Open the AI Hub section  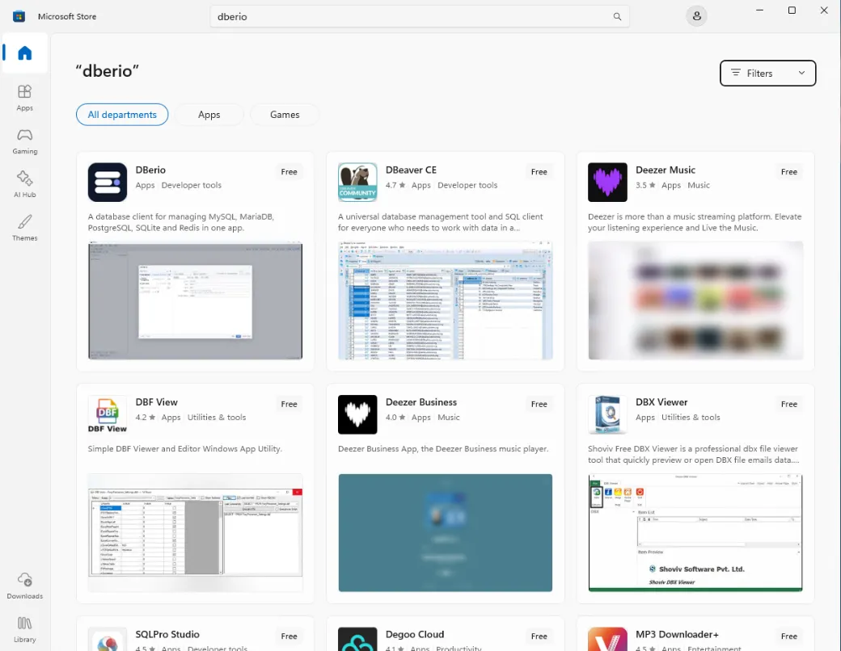[25, 185]
